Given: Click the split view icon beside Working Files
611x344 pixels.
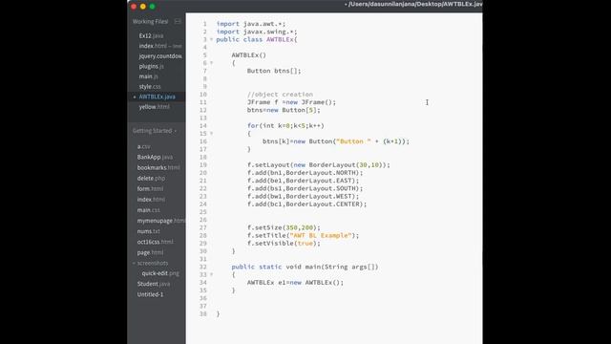Looking at the screenshot, I should (x=178, y=21).
